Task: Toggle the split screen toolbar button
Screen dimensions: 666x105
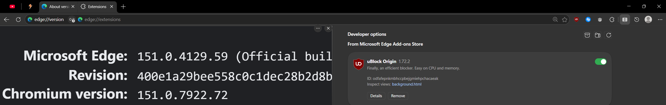Action: 625,19
